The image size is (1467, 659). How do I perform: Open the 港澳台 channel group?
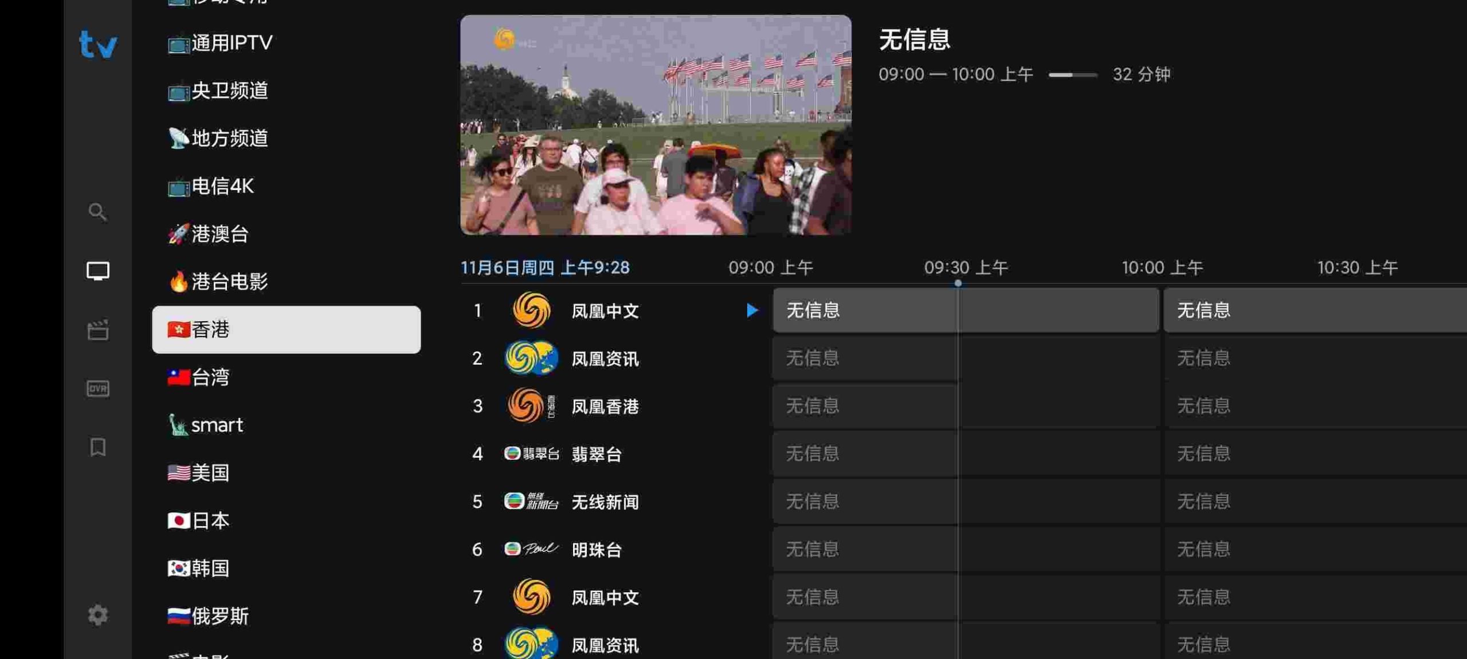pyautogui.click(x=219, y=234)
